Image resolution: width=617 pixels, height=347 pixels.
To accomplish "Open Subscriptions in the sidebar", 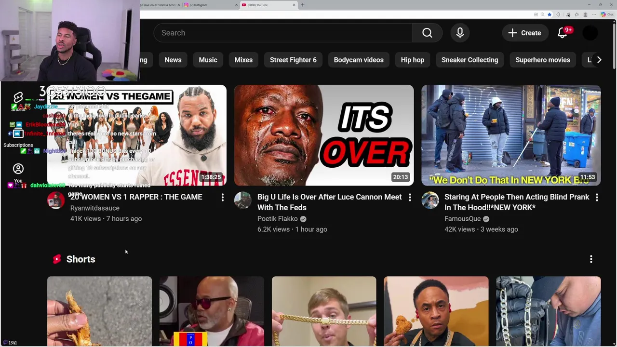I will (x=18, y=138).
